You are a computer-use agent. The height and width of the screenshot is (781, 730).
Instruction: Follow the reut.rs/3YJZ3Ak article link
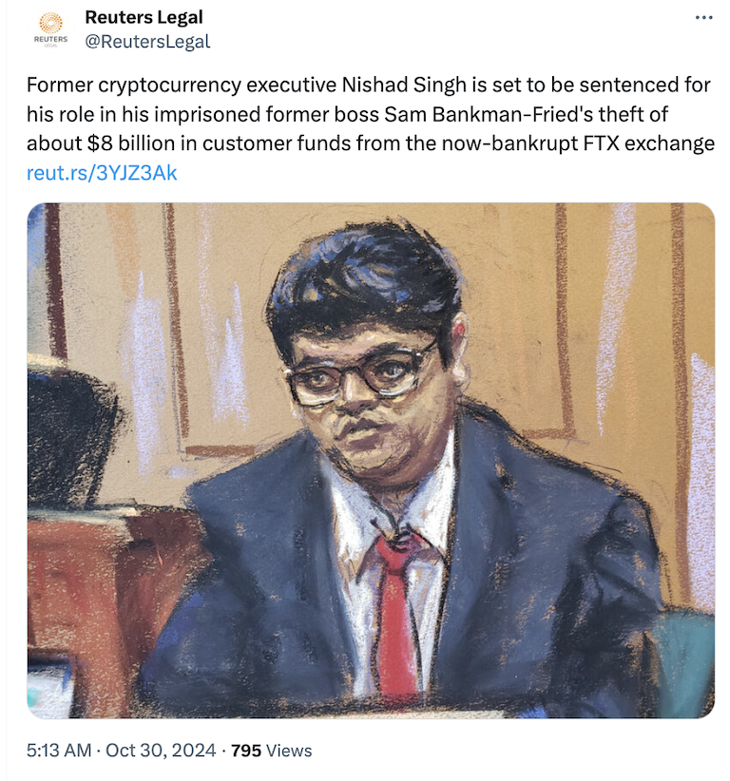(102, 173)
